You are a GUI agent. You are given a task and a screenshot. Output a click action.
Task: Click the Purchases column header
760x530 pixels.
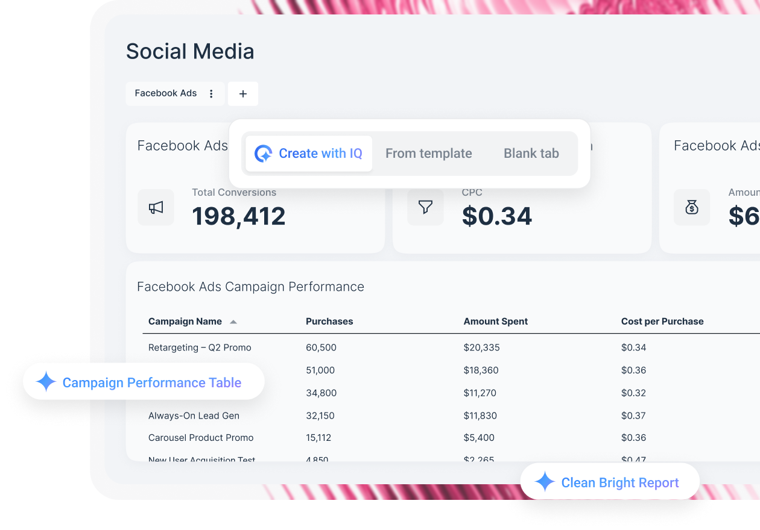pos(329,322)
